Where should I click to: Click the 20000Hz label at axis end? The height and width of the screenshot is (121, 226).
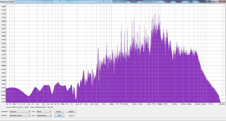(222, 104)
